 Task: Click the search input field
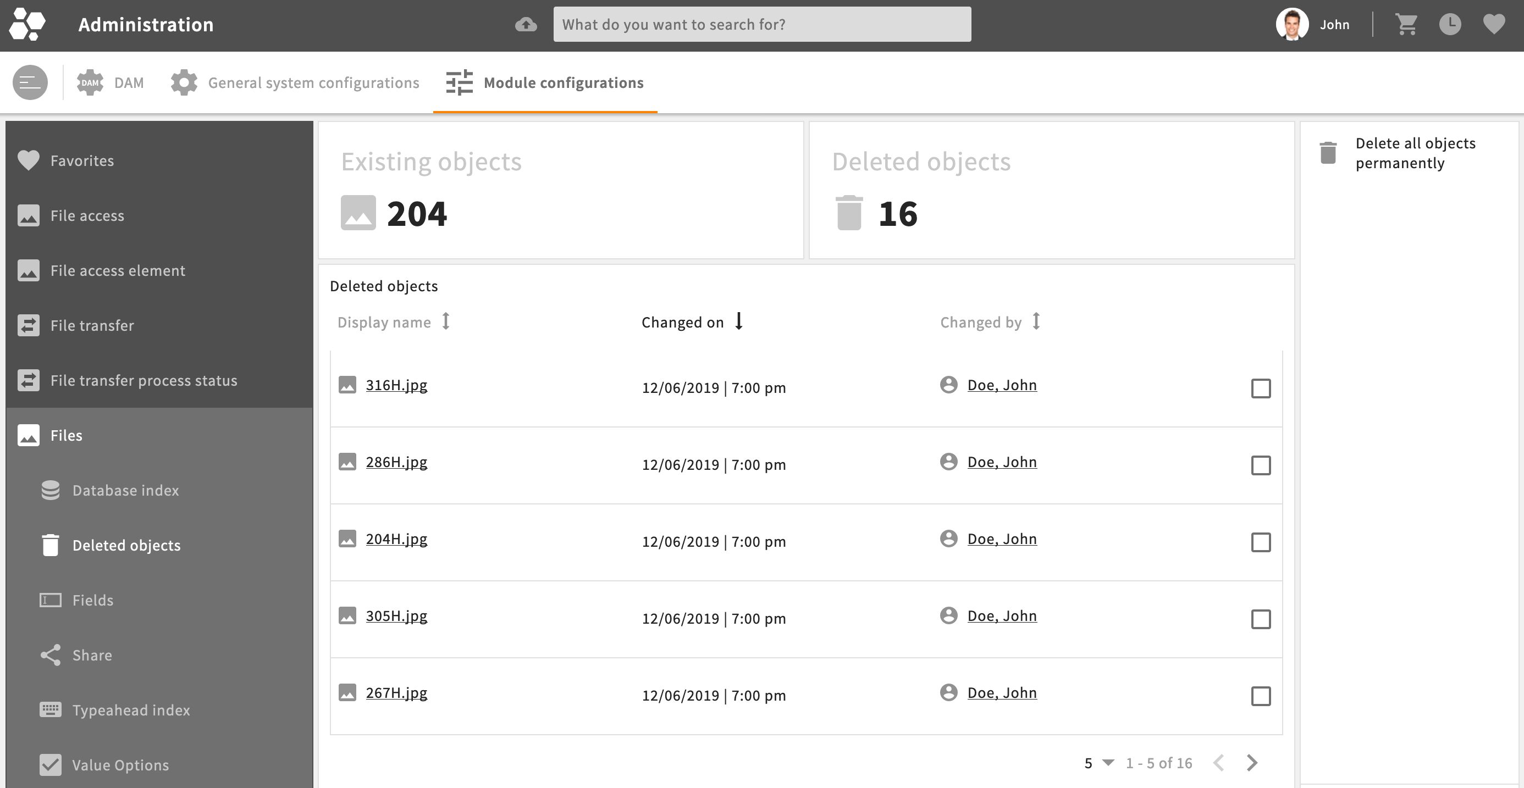[x=762, y=24]
